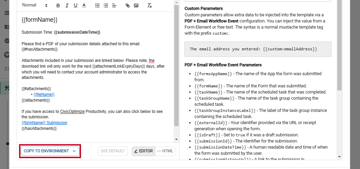Insert a hyperlink with the link icon

(x=128, y=5)
